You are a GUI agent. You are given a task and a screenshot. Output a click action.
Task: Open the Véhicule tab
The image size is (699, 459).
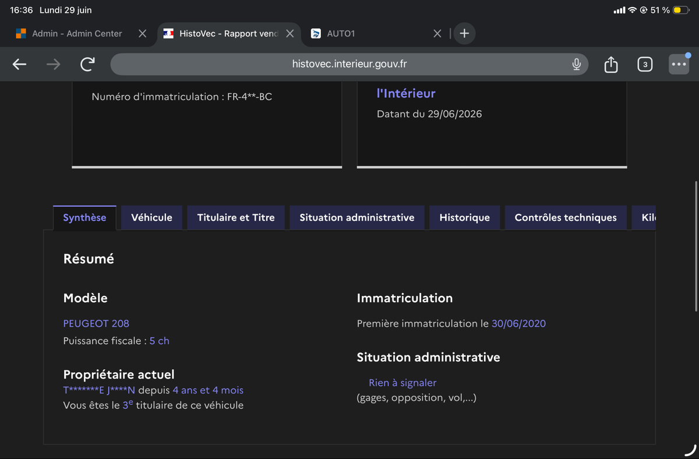pos(151,217)
